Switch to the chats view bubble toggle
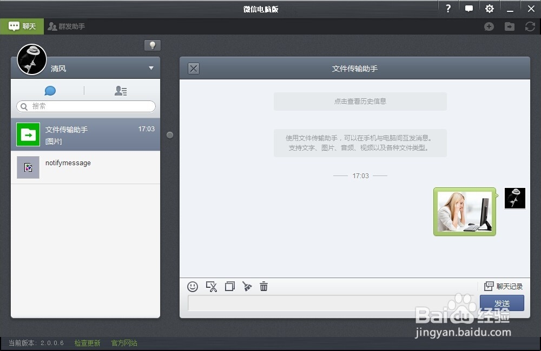The image size is (541, 351). 50,91
